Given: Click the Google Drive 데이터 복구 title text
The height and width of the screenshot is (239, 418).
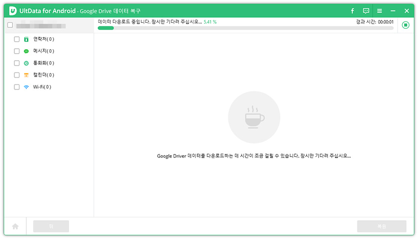Looking at the screenshot, I should 110,11.
